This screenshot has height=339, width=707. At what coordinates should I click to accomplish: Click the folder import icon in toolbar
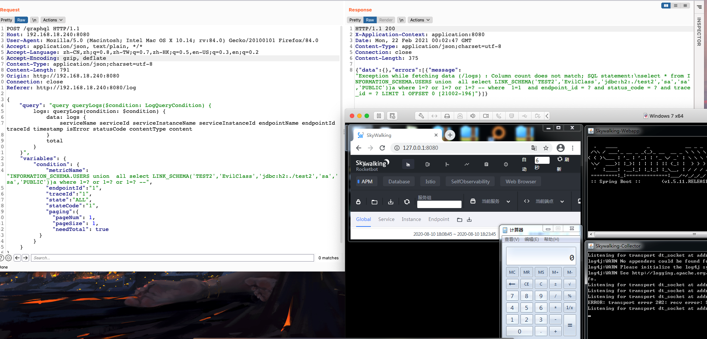coord(375,202)
